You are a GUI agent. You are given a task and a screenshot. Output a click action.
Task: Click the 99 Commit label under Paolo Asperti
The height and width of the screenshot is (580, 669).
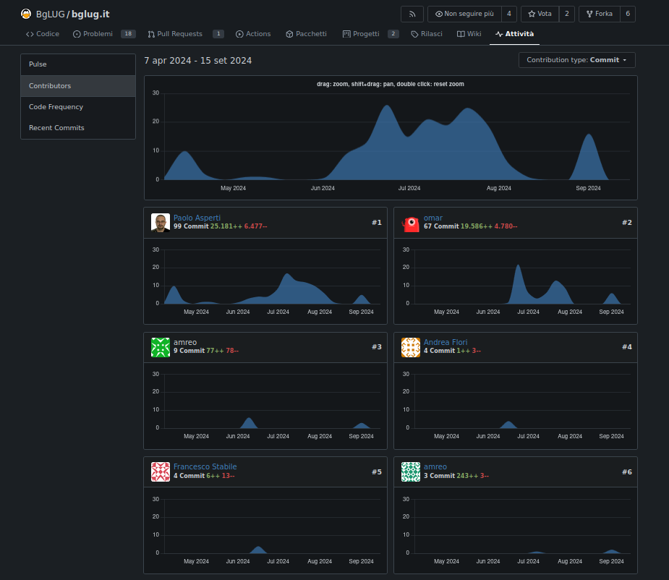191,226
